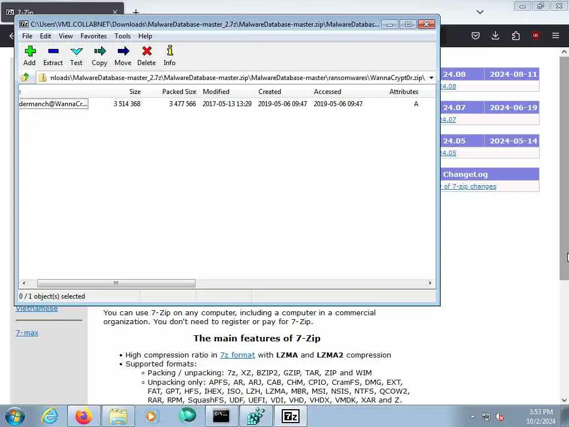Image resolution: width=569 pixels, height=427 pixels.
Task: Open the Favorites menu
Action: pos(93,36)
